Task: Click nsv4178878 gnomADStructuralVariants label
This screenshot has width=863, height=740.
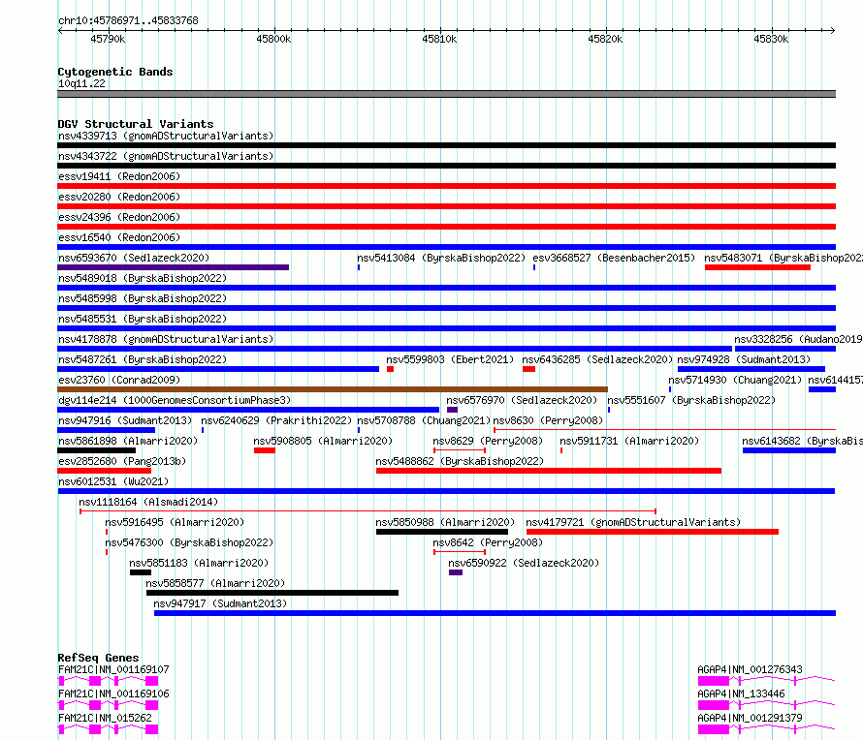Action: point(166,339)
